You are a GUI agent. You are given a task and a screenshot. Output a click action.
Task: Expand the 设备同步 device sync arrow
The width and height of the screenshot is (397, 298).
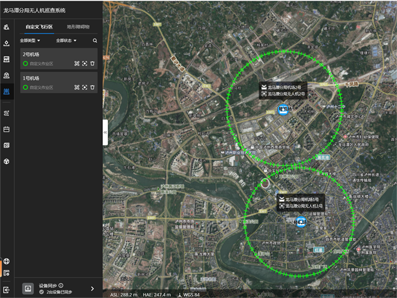[92, 289]
